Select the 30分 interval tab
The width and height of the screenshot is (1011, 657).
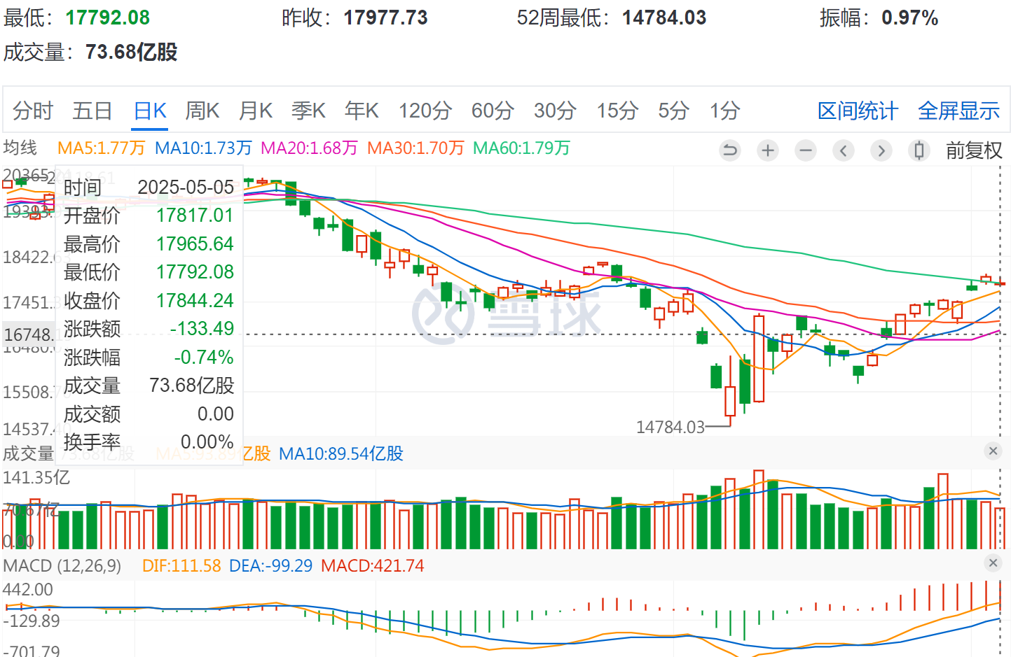tap(555, 111)
